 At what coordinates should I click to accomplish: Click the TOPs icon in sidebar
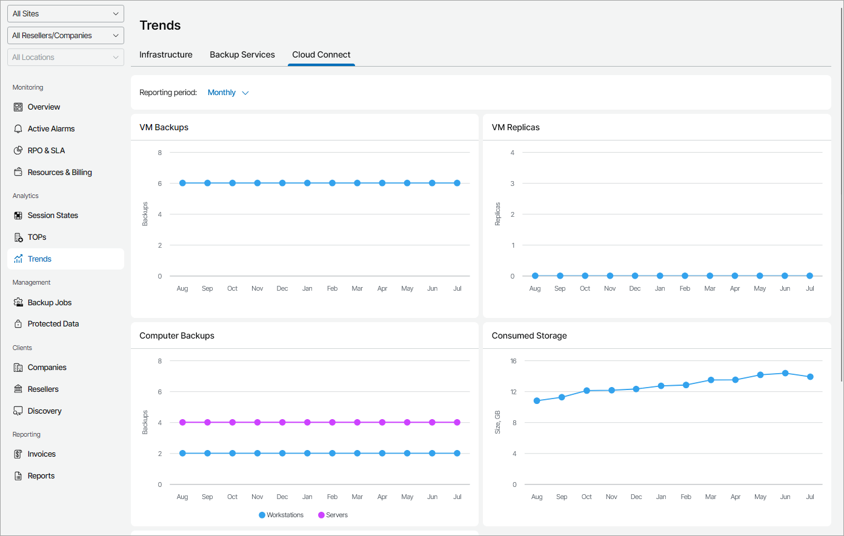click(x=18, y=237)
